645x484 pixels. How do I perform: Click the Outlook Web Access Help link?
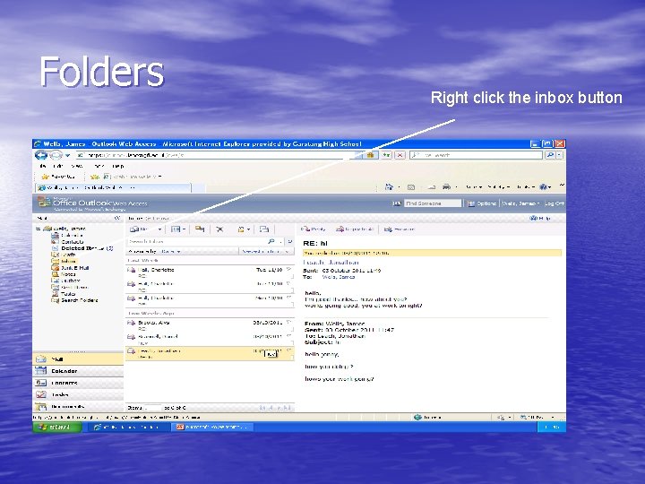click(540, 218)
